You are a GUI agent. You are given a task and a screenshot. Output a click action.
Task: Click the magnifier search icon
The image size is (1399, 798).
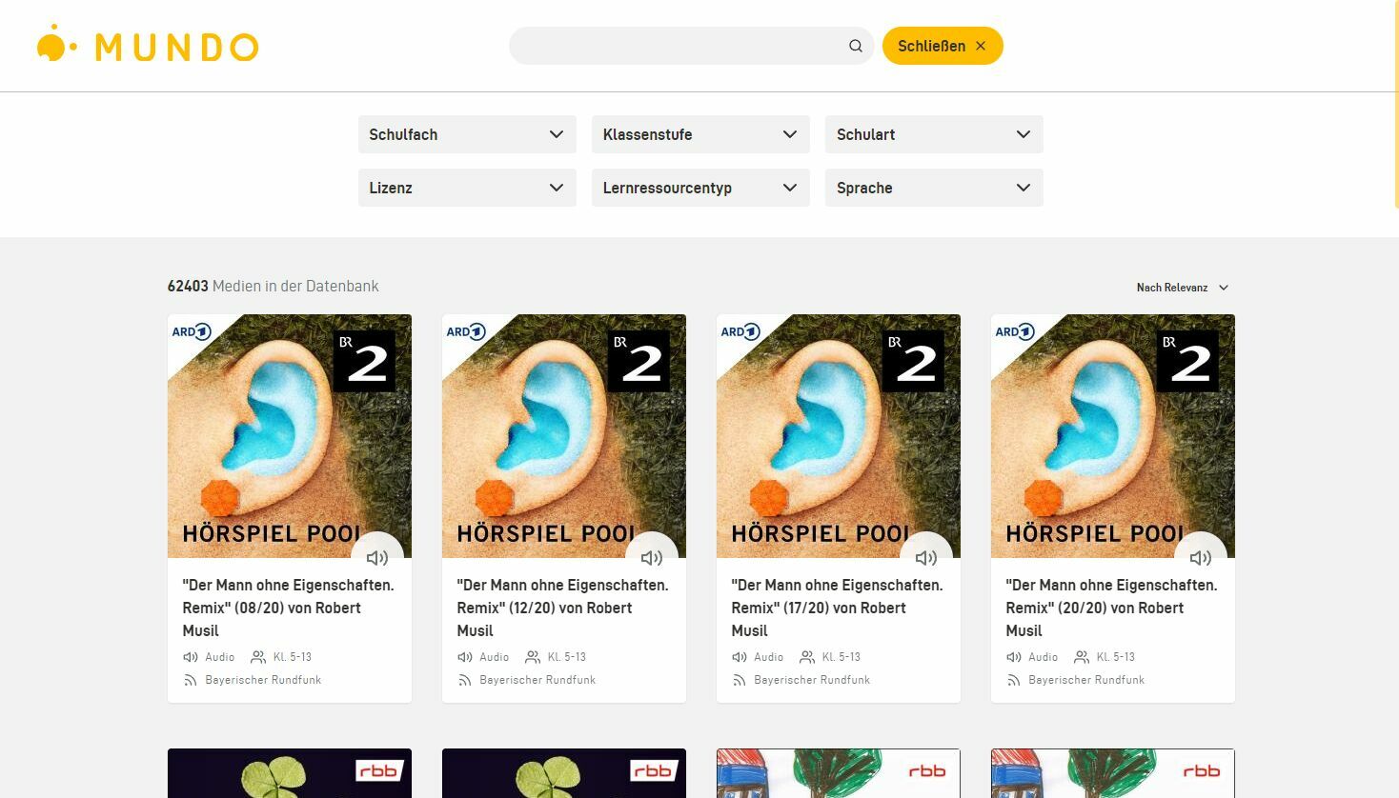coord(856,46)
